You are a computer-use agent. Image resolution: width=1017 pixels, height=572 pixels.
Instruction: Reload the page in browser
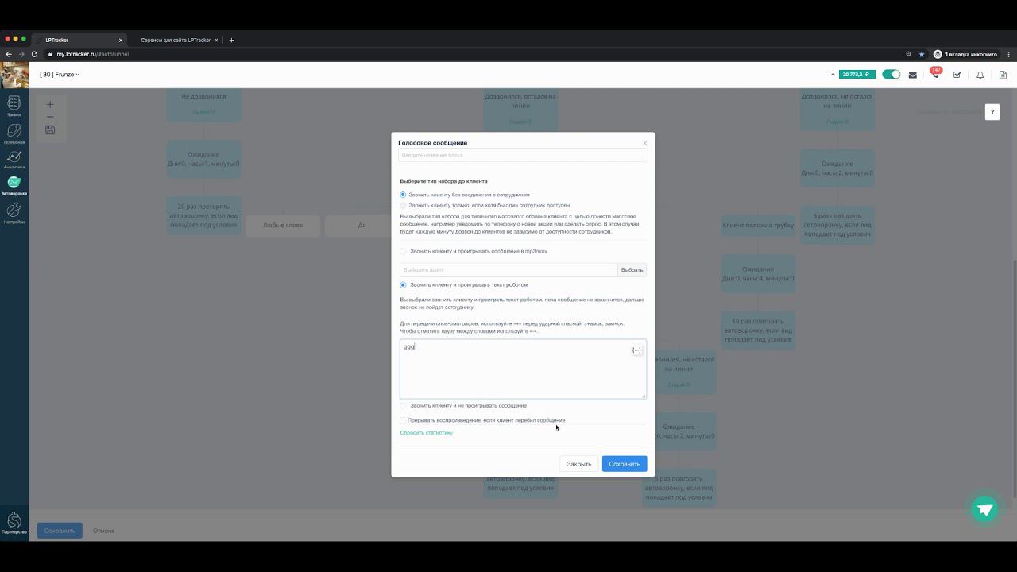pyautogui.click(x=34, y=54)
